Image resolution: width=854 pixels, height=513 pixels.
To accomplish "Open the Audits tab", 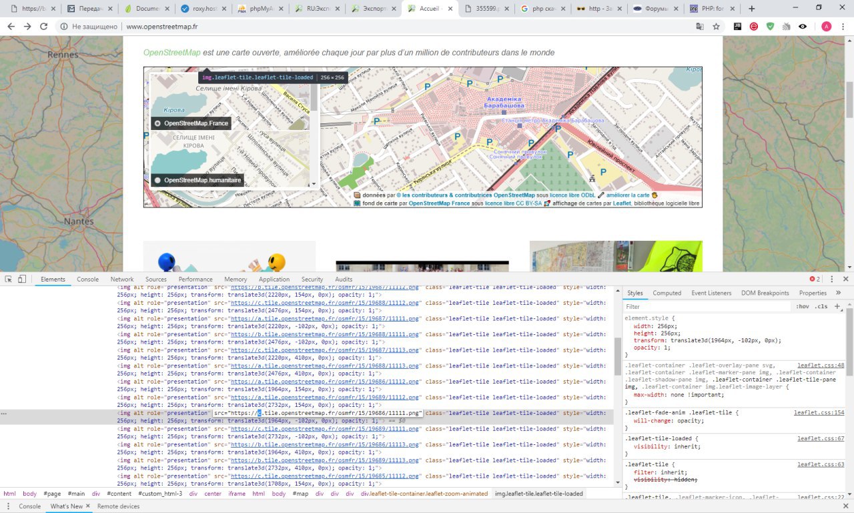I will 344,280.
